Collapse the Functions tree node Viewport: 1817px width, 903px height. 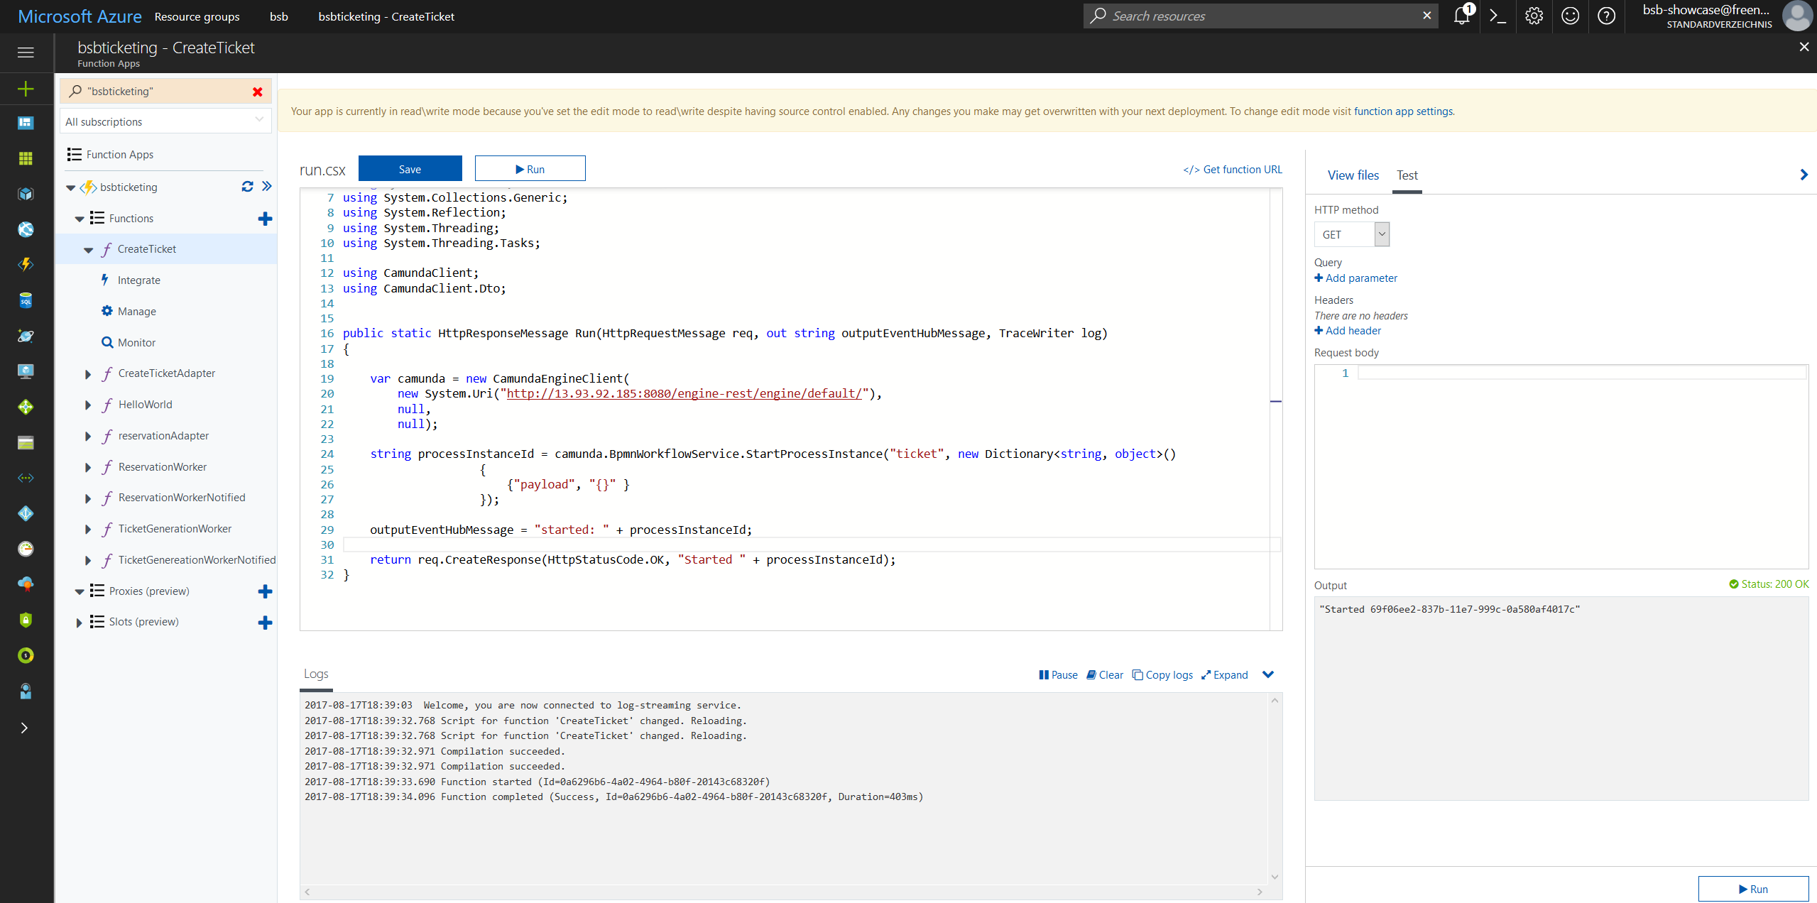coord(80,219)
